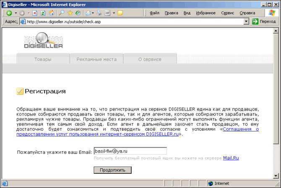Click the Продолжить button
The height and width of the screenshot is (188, 281).
click(112, 170)
